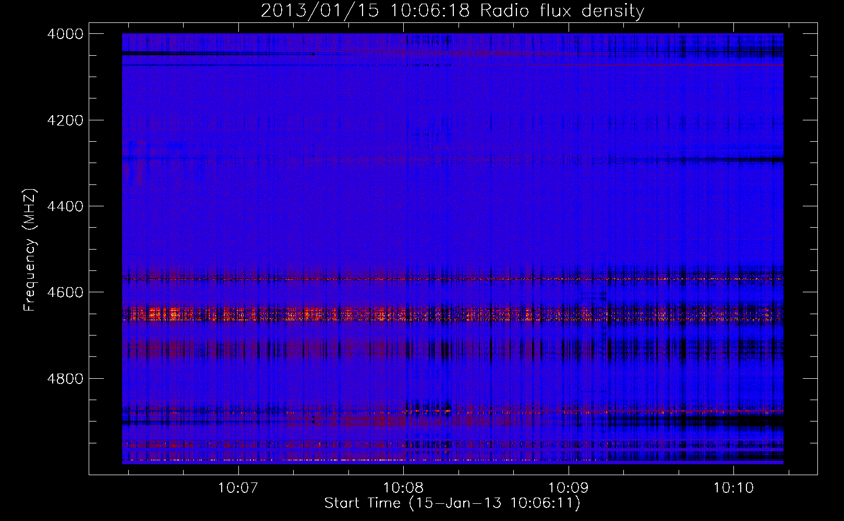Click the thin red line near 4070 MHz

(678, 66)
